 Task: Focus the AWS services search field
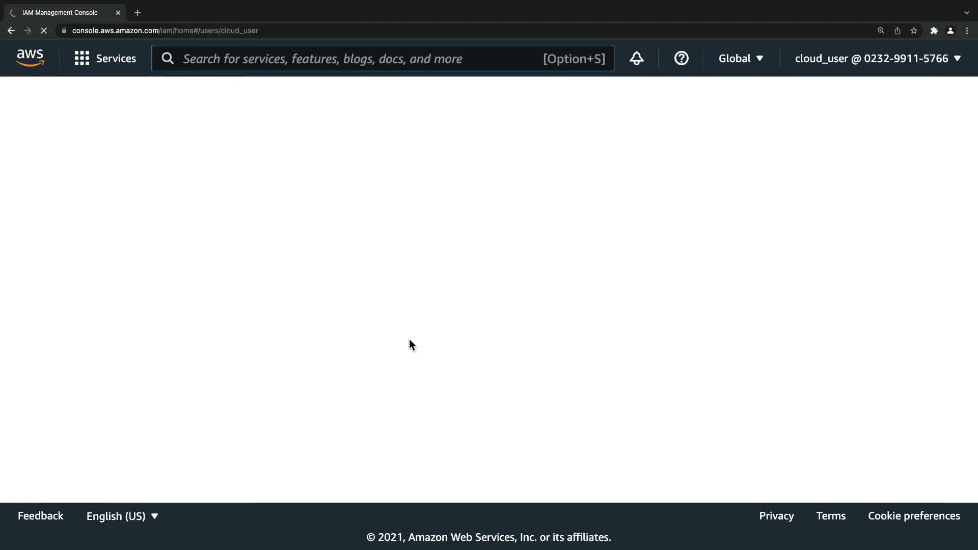(357, 59)
